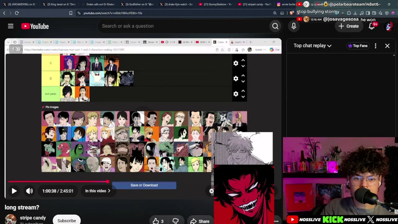This screenshot has height=224, width=398.
Task: Open the Chat copilot button in recorded browser
Action: [x=275, y=50]
